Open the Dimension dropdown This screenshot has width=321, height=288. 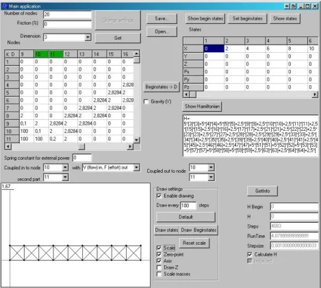[88, 37]
